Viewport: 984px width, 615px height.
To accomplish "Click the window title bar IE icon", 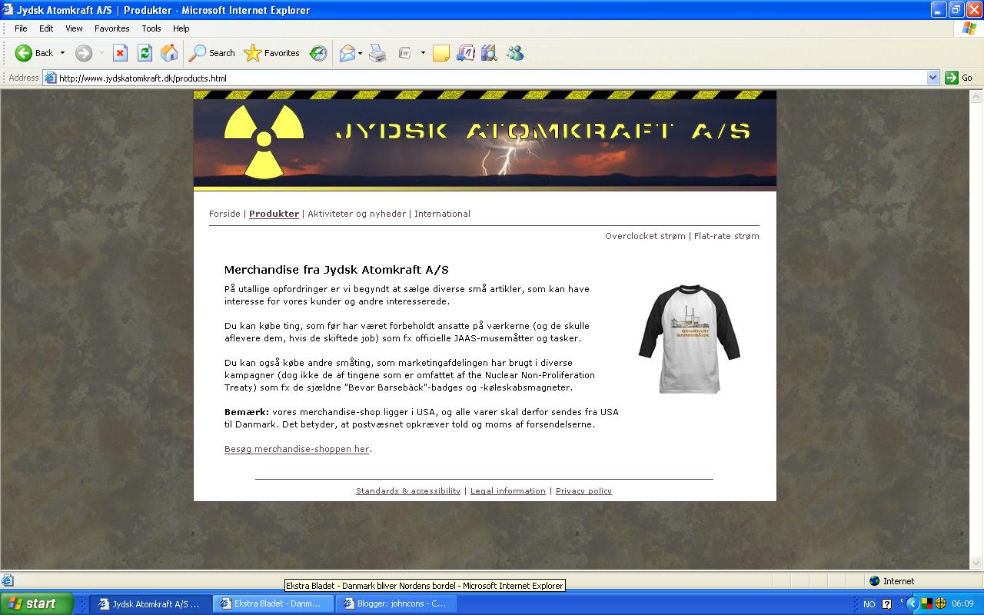I will (8, 10).
